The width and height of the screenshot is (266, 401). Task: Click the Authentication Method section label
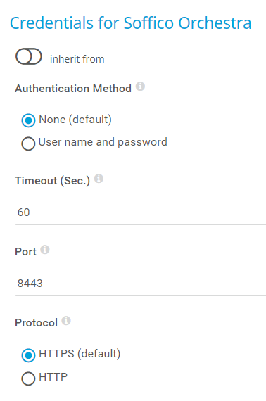[73, 89]
